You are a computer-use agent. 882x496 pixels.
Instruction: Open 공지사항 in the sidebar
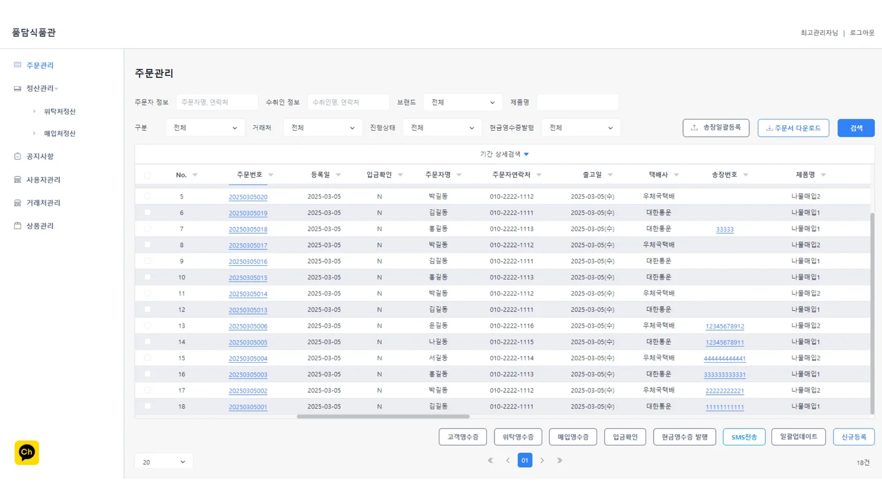40,157
